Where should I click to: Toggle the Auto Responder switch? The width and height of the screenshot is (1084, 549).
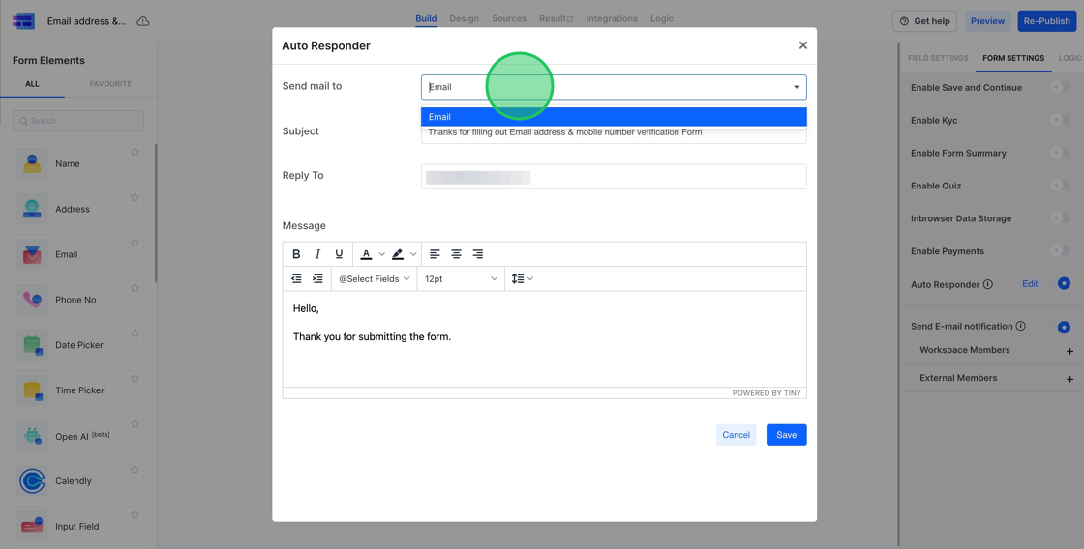pos(1063,284)
